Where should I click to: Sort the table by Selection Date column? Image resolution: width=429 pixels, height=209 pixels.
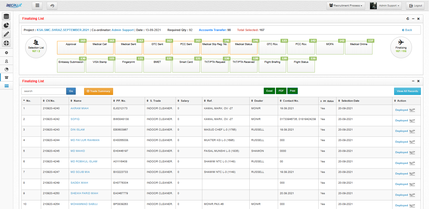[x=350, y=101]
